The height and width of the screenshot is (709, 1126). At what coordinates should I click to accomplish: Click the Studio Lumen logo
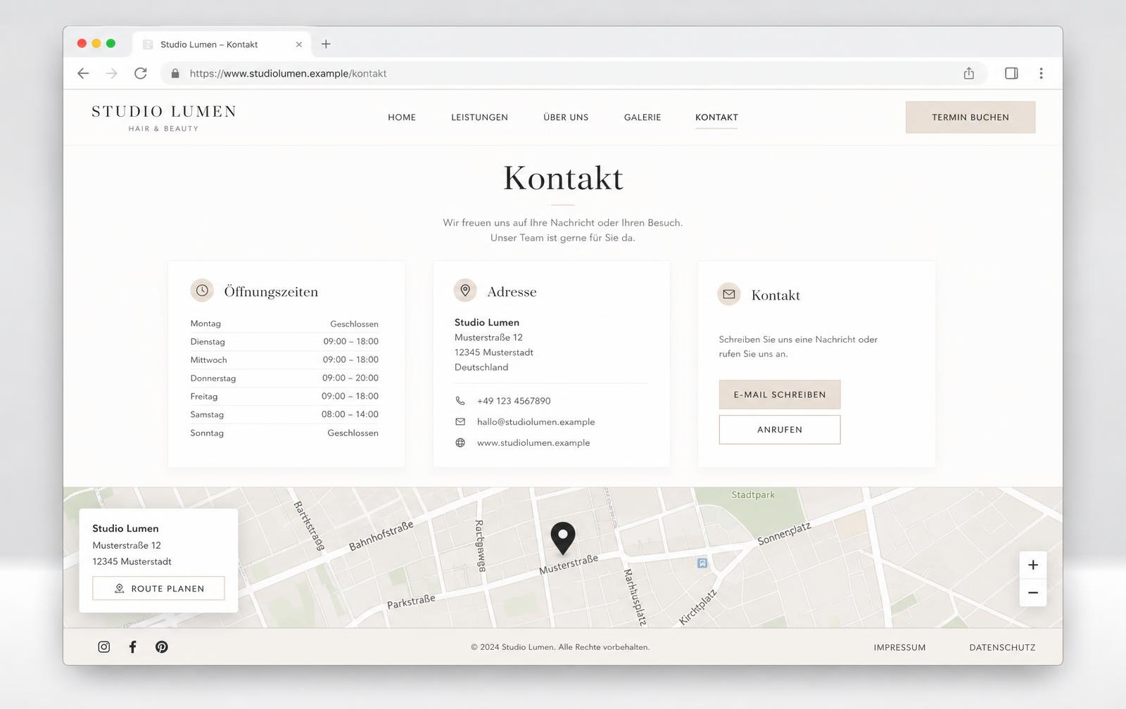tap(164, 117)
